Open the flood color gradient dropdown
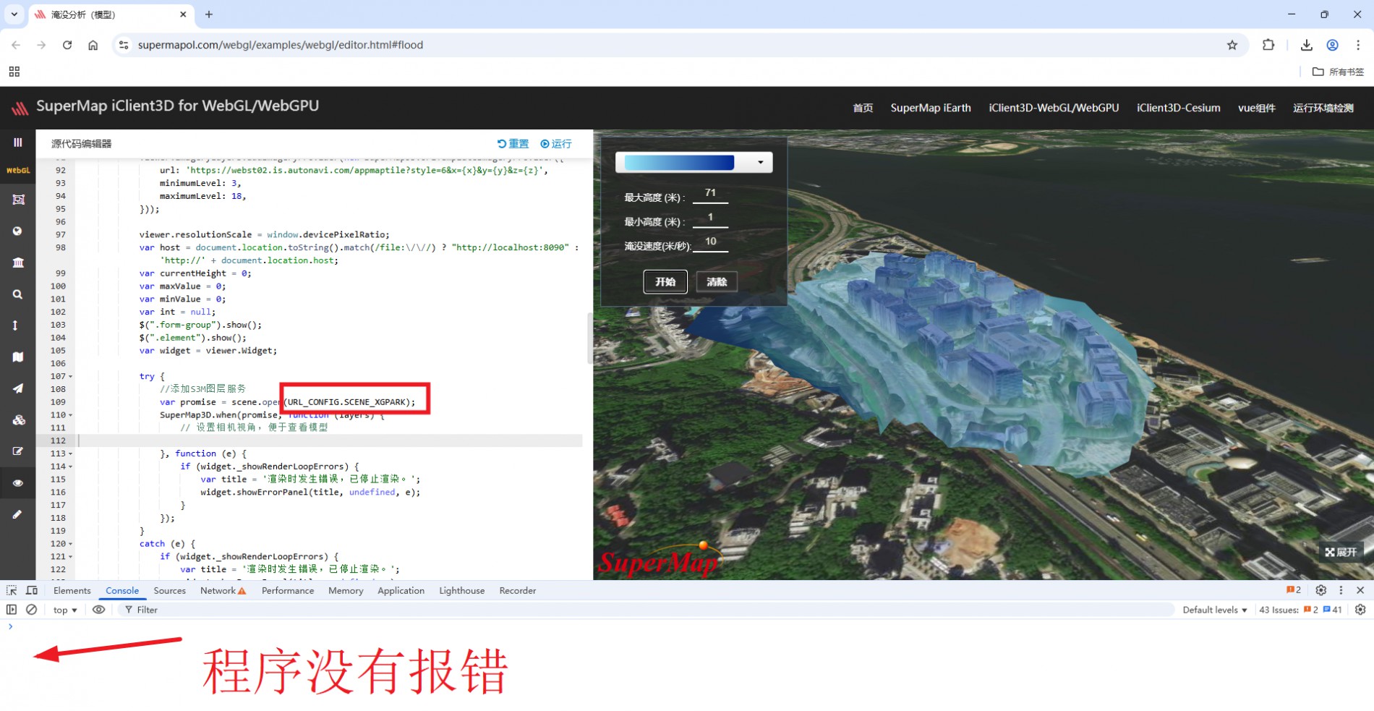 [x=760, y=162]
